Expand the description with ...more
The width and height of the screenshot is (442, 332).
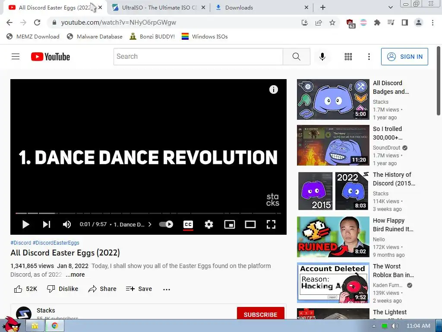point(75,275)
